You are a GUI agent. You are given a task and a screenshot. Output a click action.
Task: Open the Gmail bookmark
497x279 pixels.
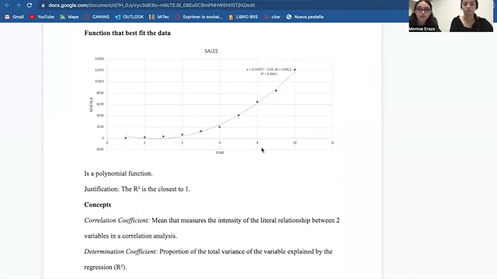14,17
